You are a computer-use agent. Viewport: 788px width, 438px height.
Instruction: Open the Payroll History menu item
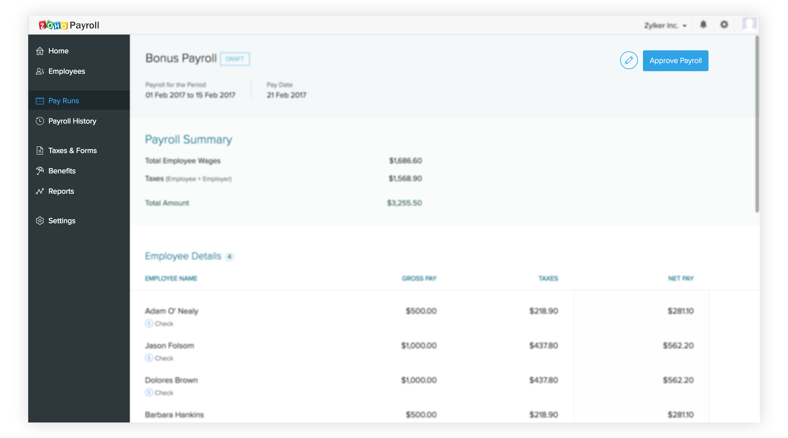click(72, 121)
